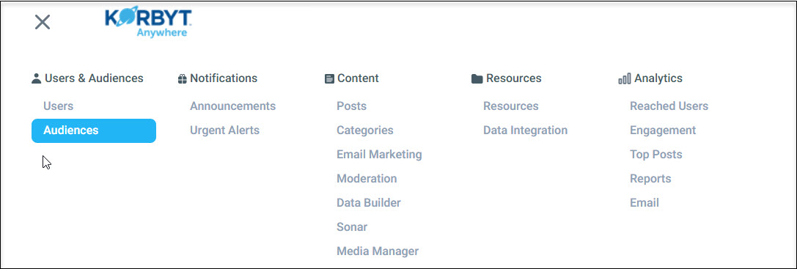This screenshot has height=269, width=797.
Task: Close the navigation menu with the X icon
Action: pyautogui.click(x=43, y=22)
